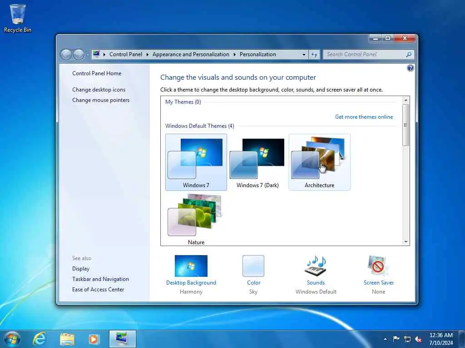
Task: Click the Sounds text link
Action: click(x=316, y=283)
